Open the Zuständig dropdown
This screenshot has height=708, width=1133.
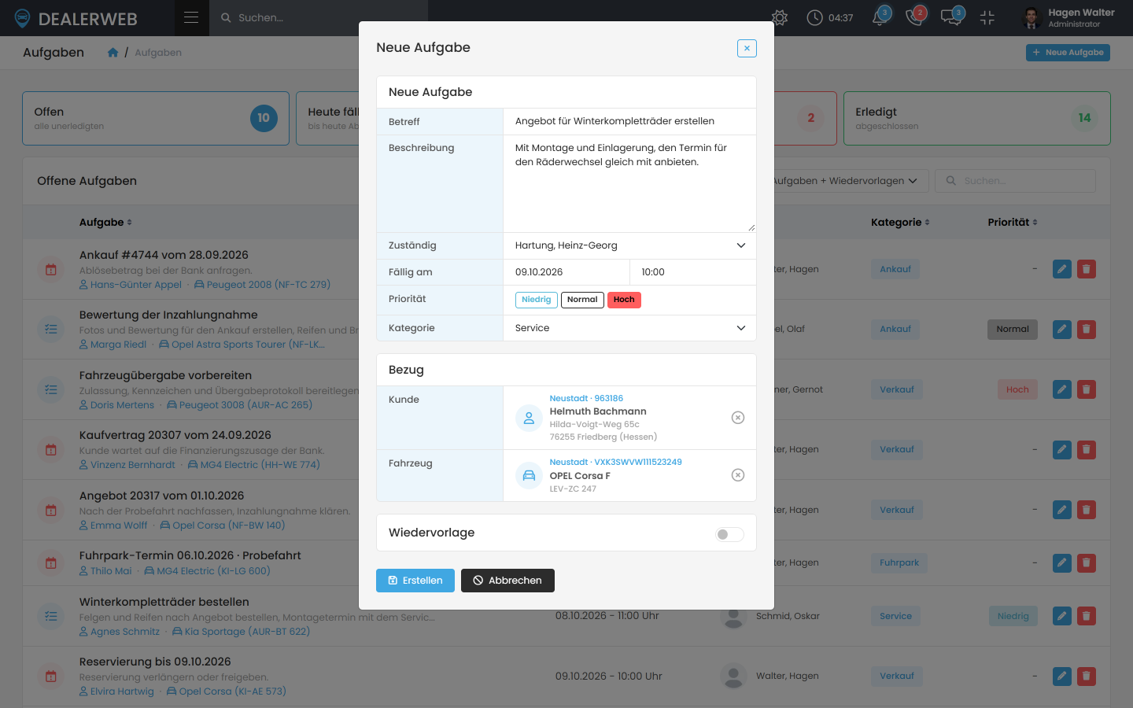pyautogui.click(x=629, y=245)
